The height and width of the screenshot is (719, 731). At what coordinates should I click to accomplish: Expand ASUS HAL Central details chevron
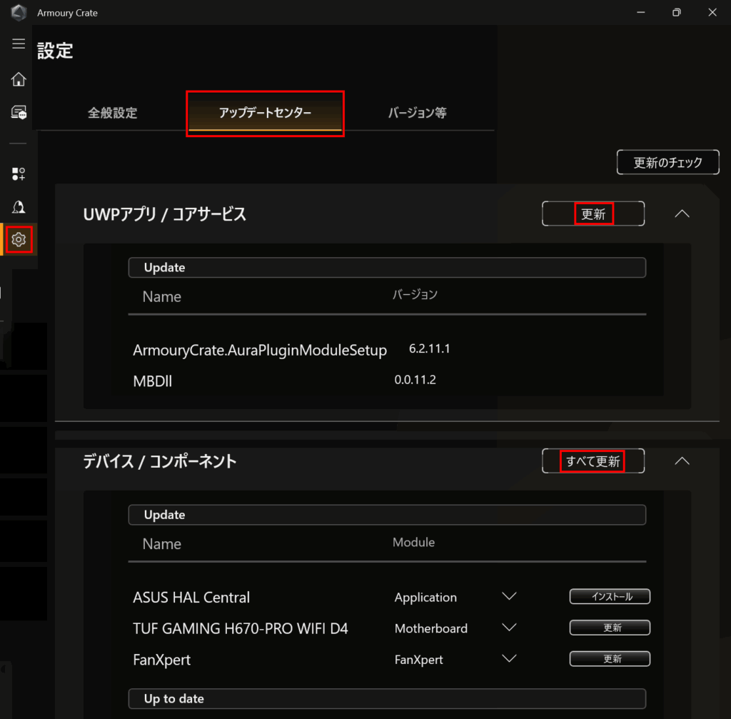(509, 596)
